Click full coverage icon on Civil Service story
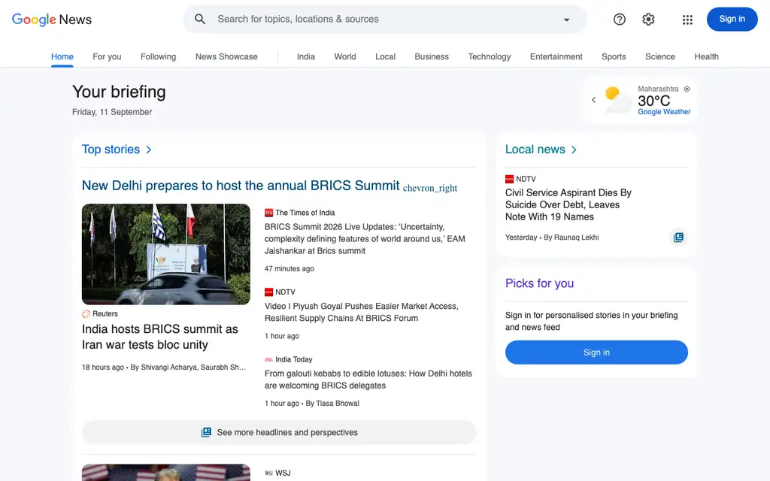Image resolution: width=770 pixels, height=481 pixels. (678, 237)
